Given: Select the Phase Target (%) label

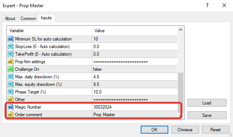Looking at the screenshot, I should (31, 92).
